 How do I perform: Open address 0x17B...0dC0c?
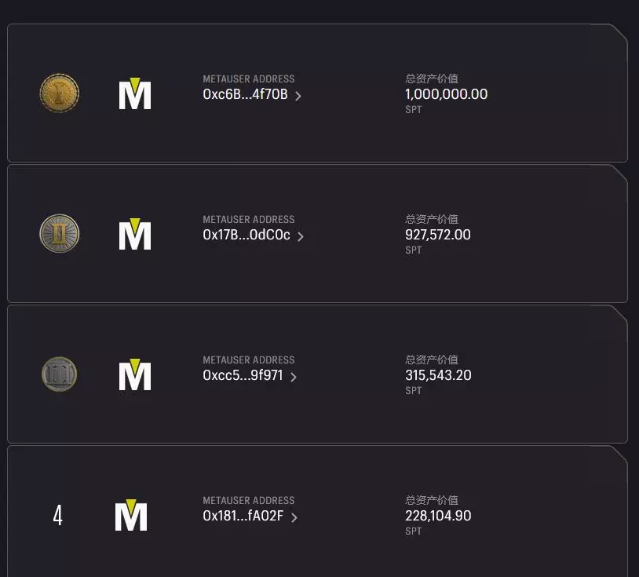[x=246, y=236]
